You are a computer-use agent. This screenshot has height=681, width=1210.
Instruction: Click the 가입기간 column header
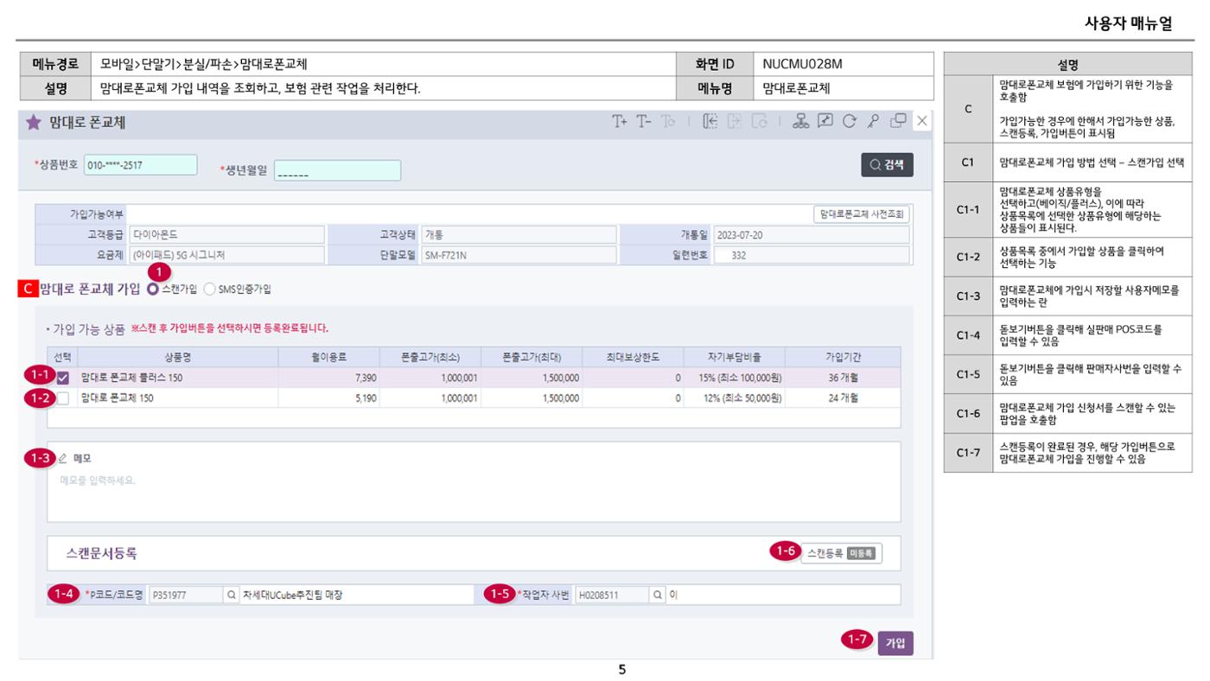point(843,357)
